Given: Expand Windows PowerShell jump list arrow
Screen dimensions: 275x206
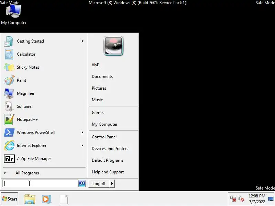Looking at the screenshot, I should pyautogui.click(x=82, y=132).
